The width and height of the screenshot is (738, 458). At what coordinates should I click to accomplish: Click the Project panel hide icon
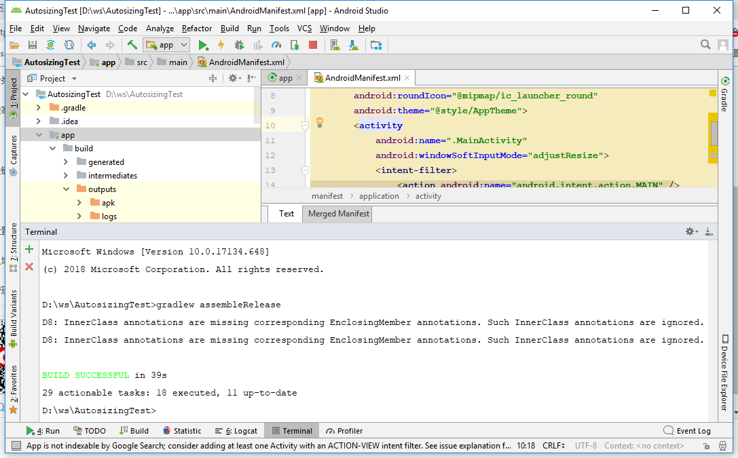[252, 78]
